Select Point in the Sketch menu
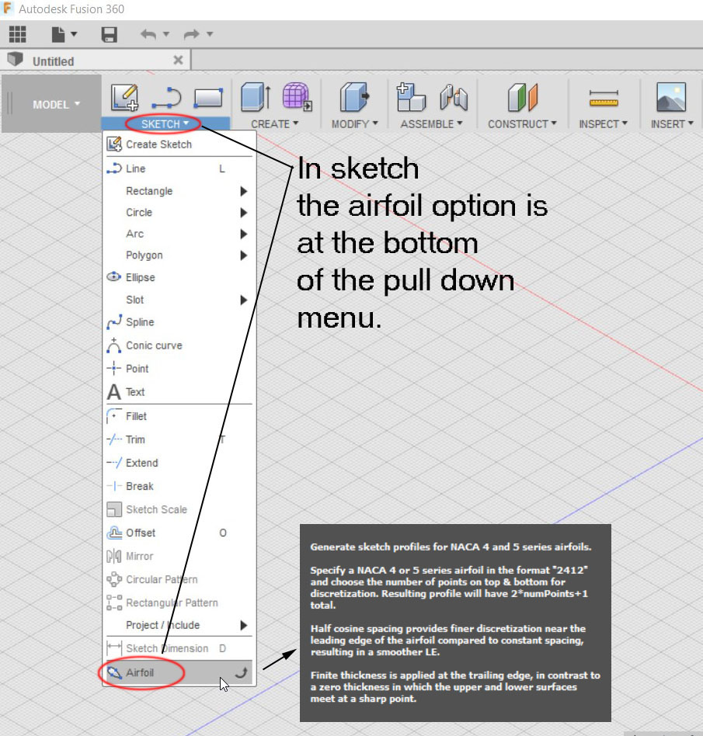This screenshot has height=736, width=703. (x=179, y=369)
